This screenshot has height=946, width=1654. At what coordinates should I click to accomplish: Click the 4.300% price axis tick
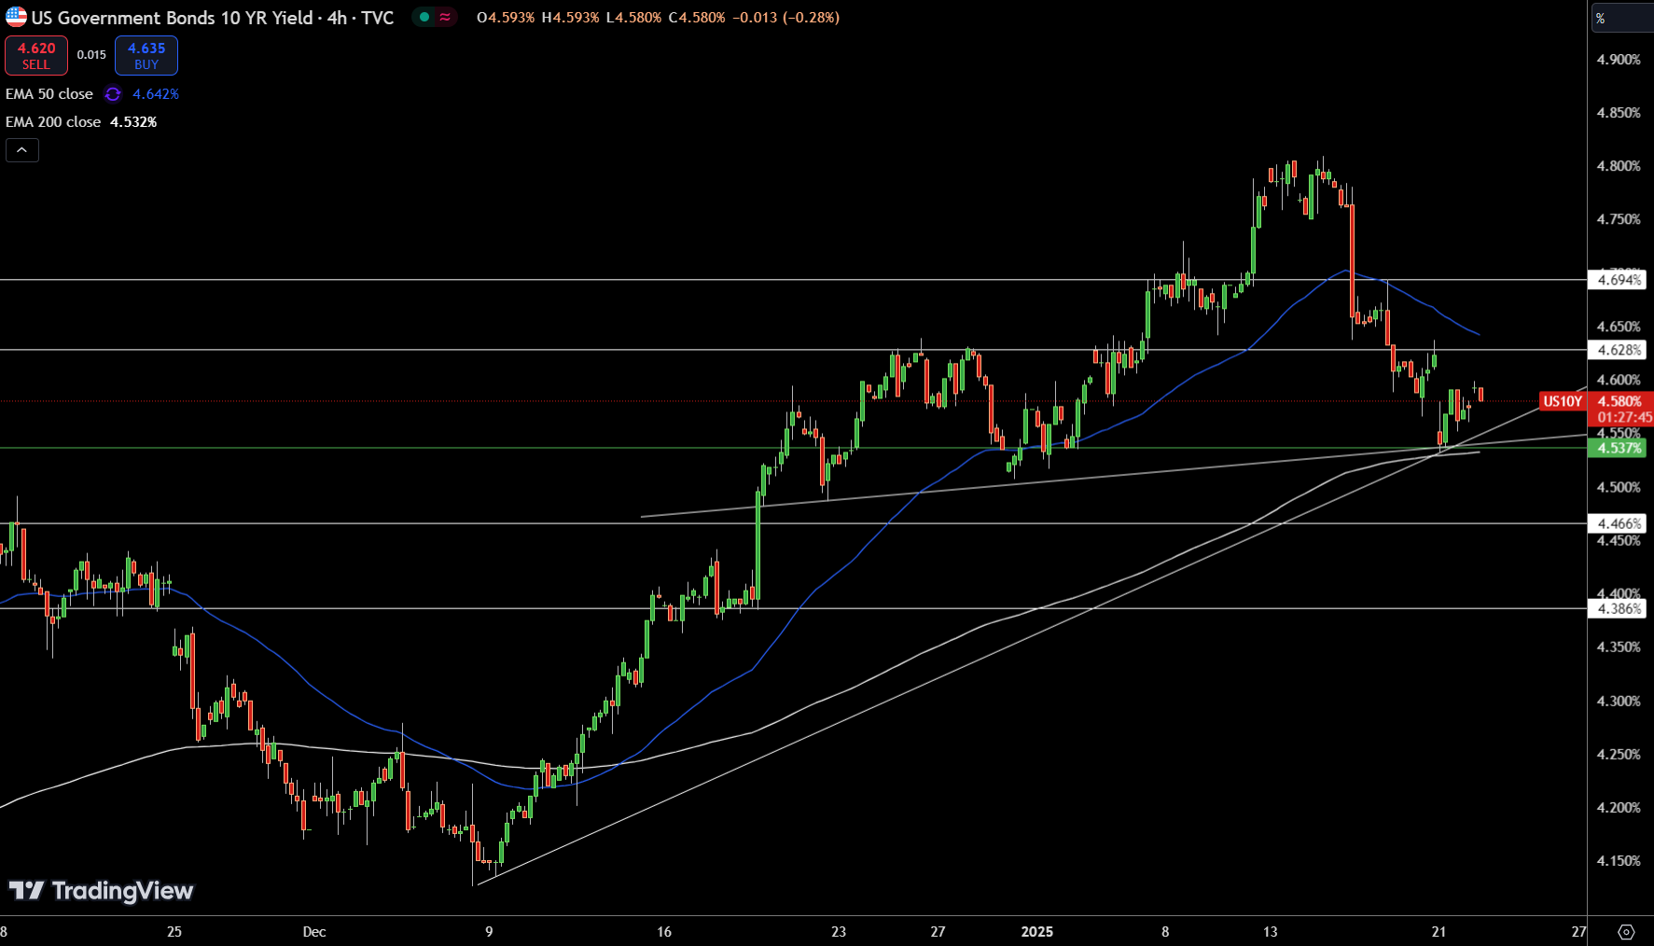tap(1619, 701)
